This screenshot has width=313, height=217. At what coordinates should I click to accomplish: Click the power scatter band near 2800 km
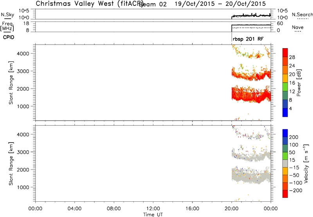tap(251, 75)
